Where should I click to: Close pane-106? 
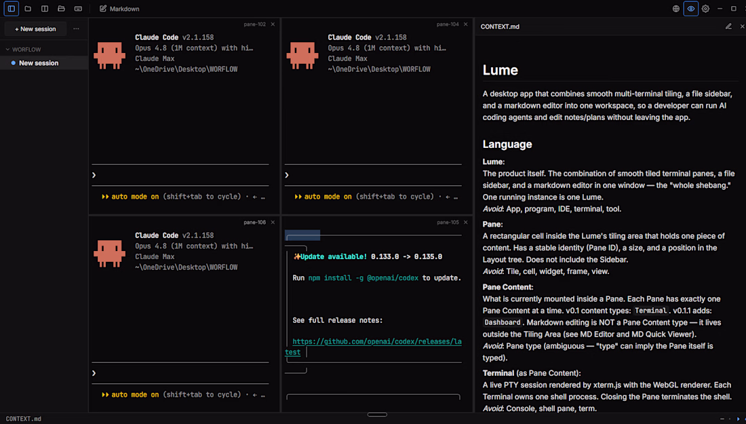(x=273, y=223)
